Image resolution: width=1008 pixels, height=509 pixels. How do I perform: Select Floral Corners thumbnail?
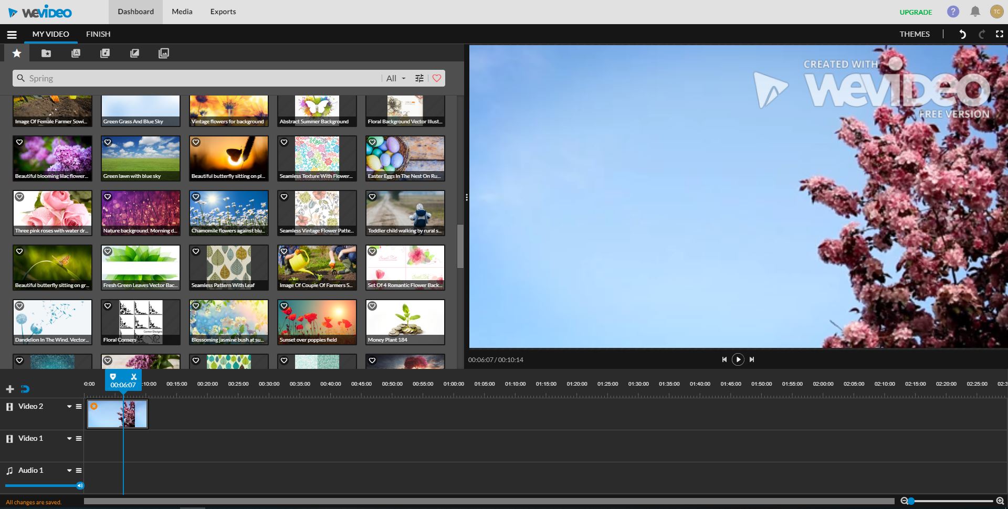141,322
